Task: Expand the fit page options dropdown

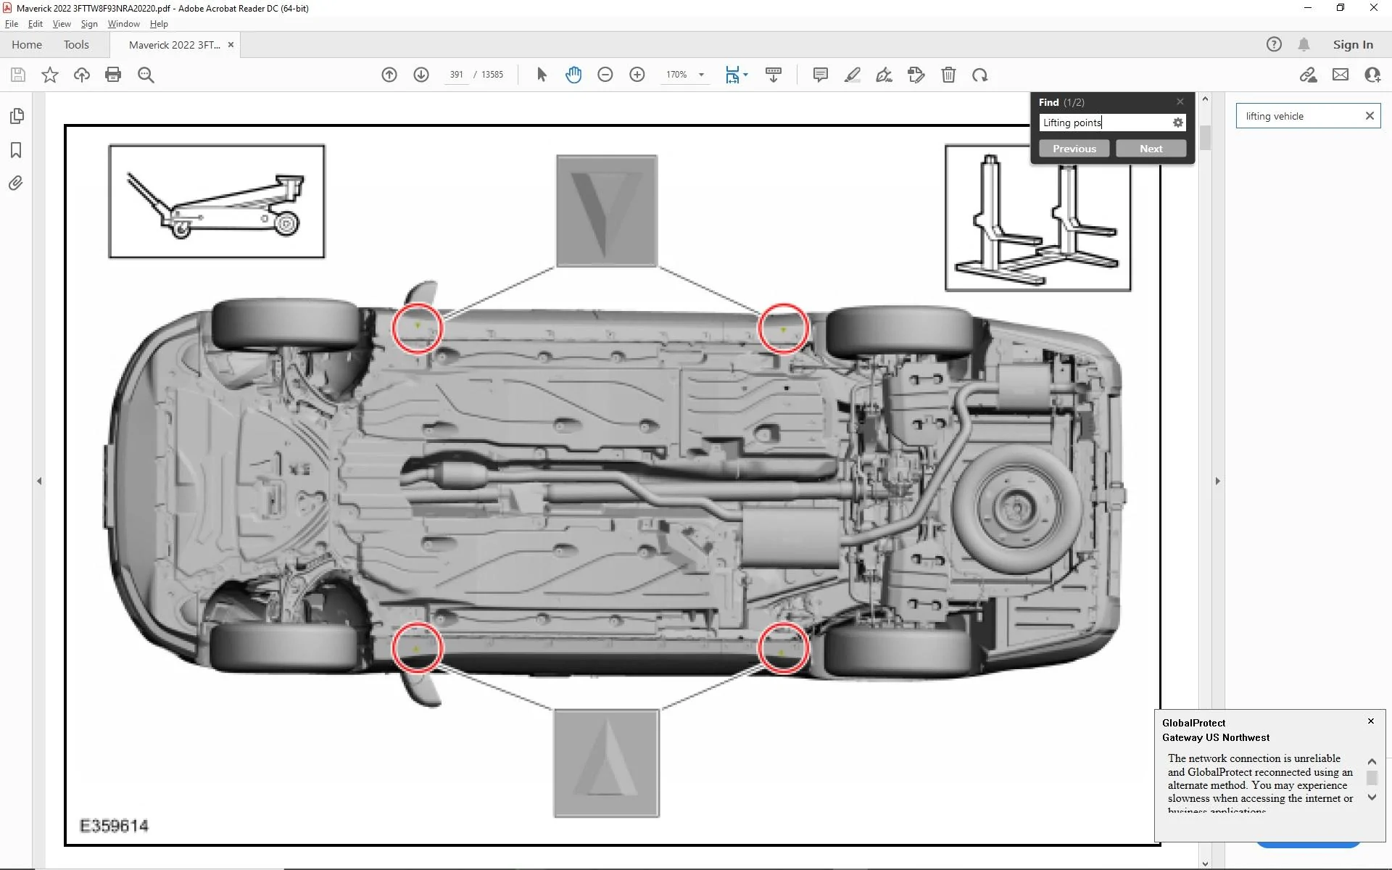Action: coord(745,75)
